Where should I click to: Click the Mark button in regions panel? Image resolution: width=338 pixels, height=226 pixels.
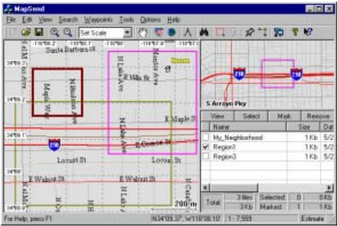click(x=285, y=116)
